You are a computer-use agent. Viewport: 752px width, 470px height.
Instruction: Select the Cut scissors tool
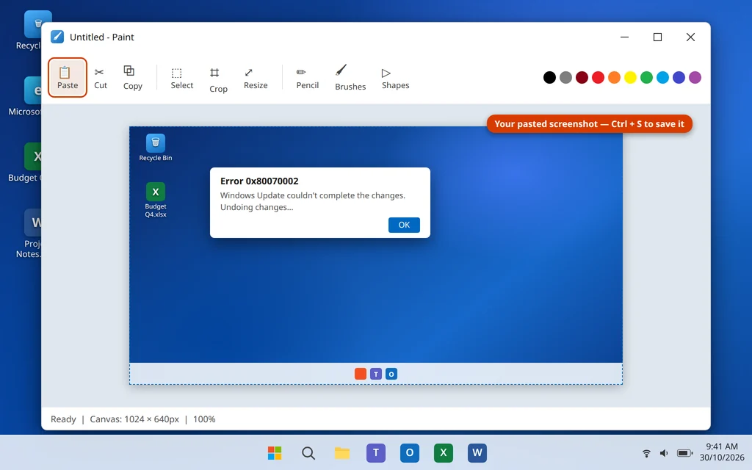(100, 78)
